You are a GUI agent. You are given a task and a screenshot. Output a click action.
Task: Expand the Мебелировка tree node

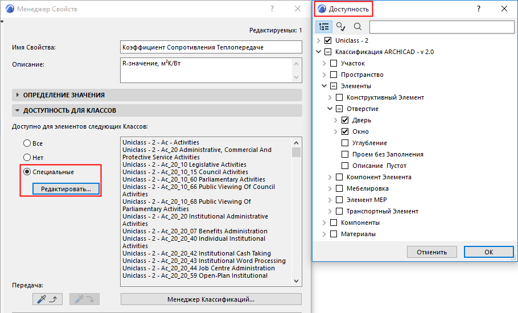(330, 188)
